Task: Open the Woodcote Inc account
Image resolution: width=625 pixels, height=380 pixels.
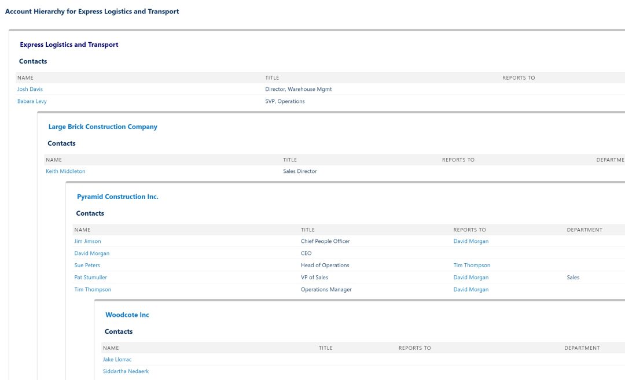Action: [x=127, y=315]
